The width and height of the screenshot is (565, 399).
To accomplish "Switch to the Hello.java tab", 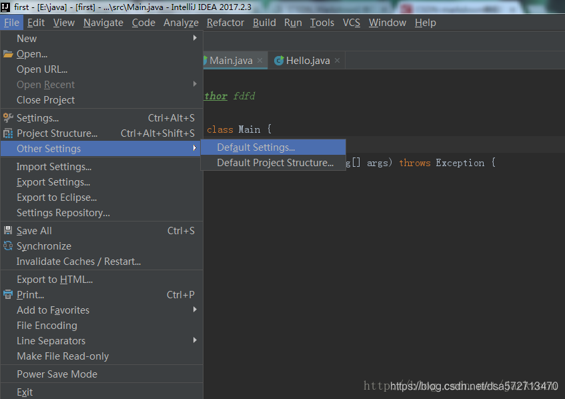I will tap(308, 61).
